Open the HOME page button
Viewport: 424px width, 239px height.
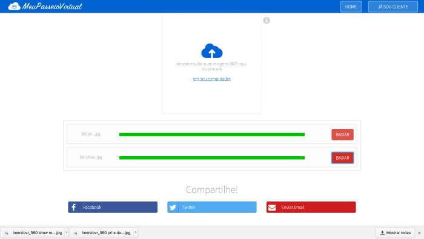tap(351, 7)
